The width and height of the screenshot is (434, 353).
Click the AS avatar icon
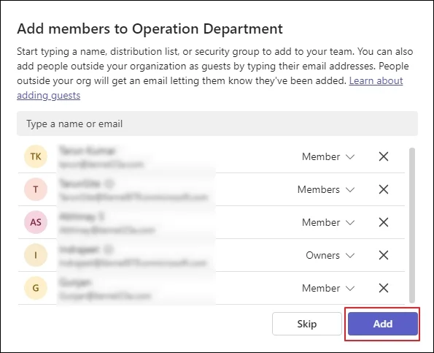tap(36, 222)
